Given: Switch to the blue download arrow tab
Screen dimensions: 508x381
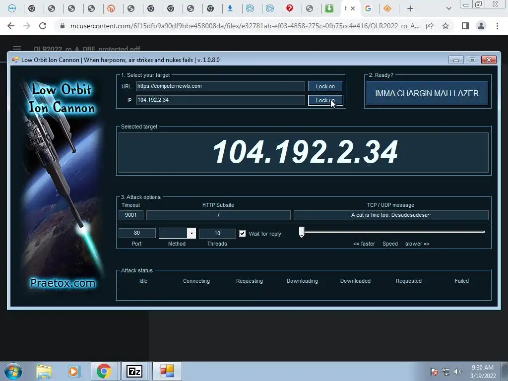Looking at the screenshot, I should 230,8.
